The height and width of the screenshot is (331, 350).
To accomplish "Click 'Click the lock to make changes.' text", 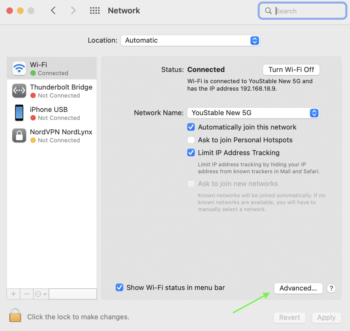I will [x=78, y=317].
